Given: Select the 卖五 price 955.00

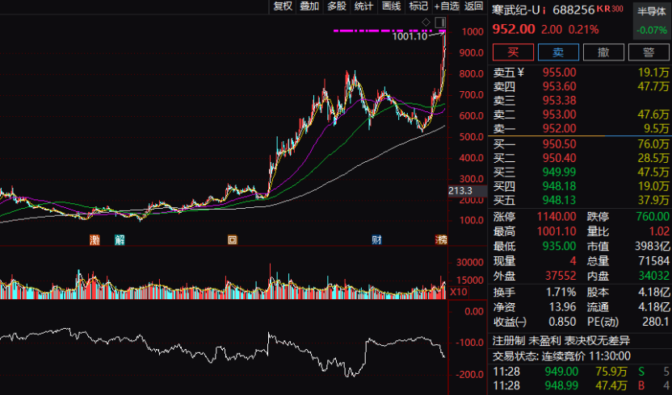Looking at the screenshot, I should tap(559, 73).
